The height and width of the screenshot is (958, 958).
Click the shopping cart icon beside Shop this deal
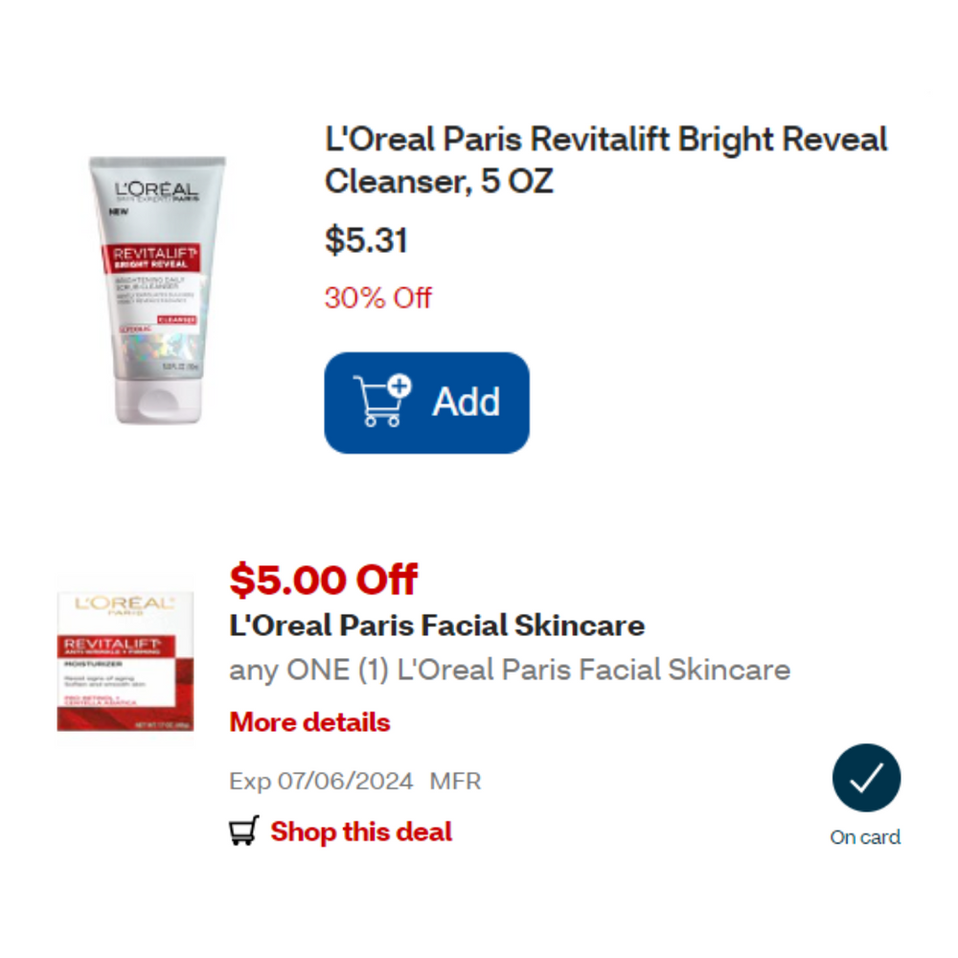point(244,831)
